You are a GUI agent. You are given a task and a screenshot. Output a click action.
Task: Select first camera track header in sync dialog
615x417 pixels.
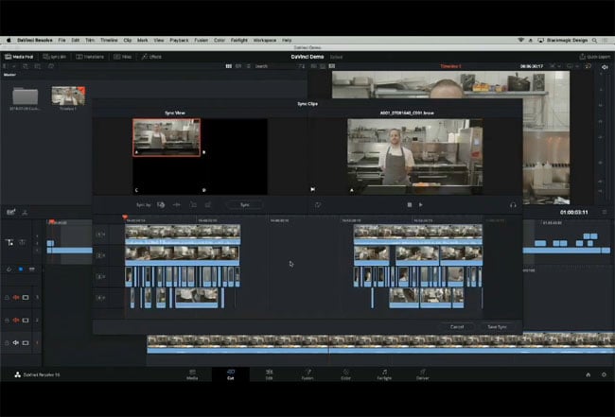pos(101,235)
